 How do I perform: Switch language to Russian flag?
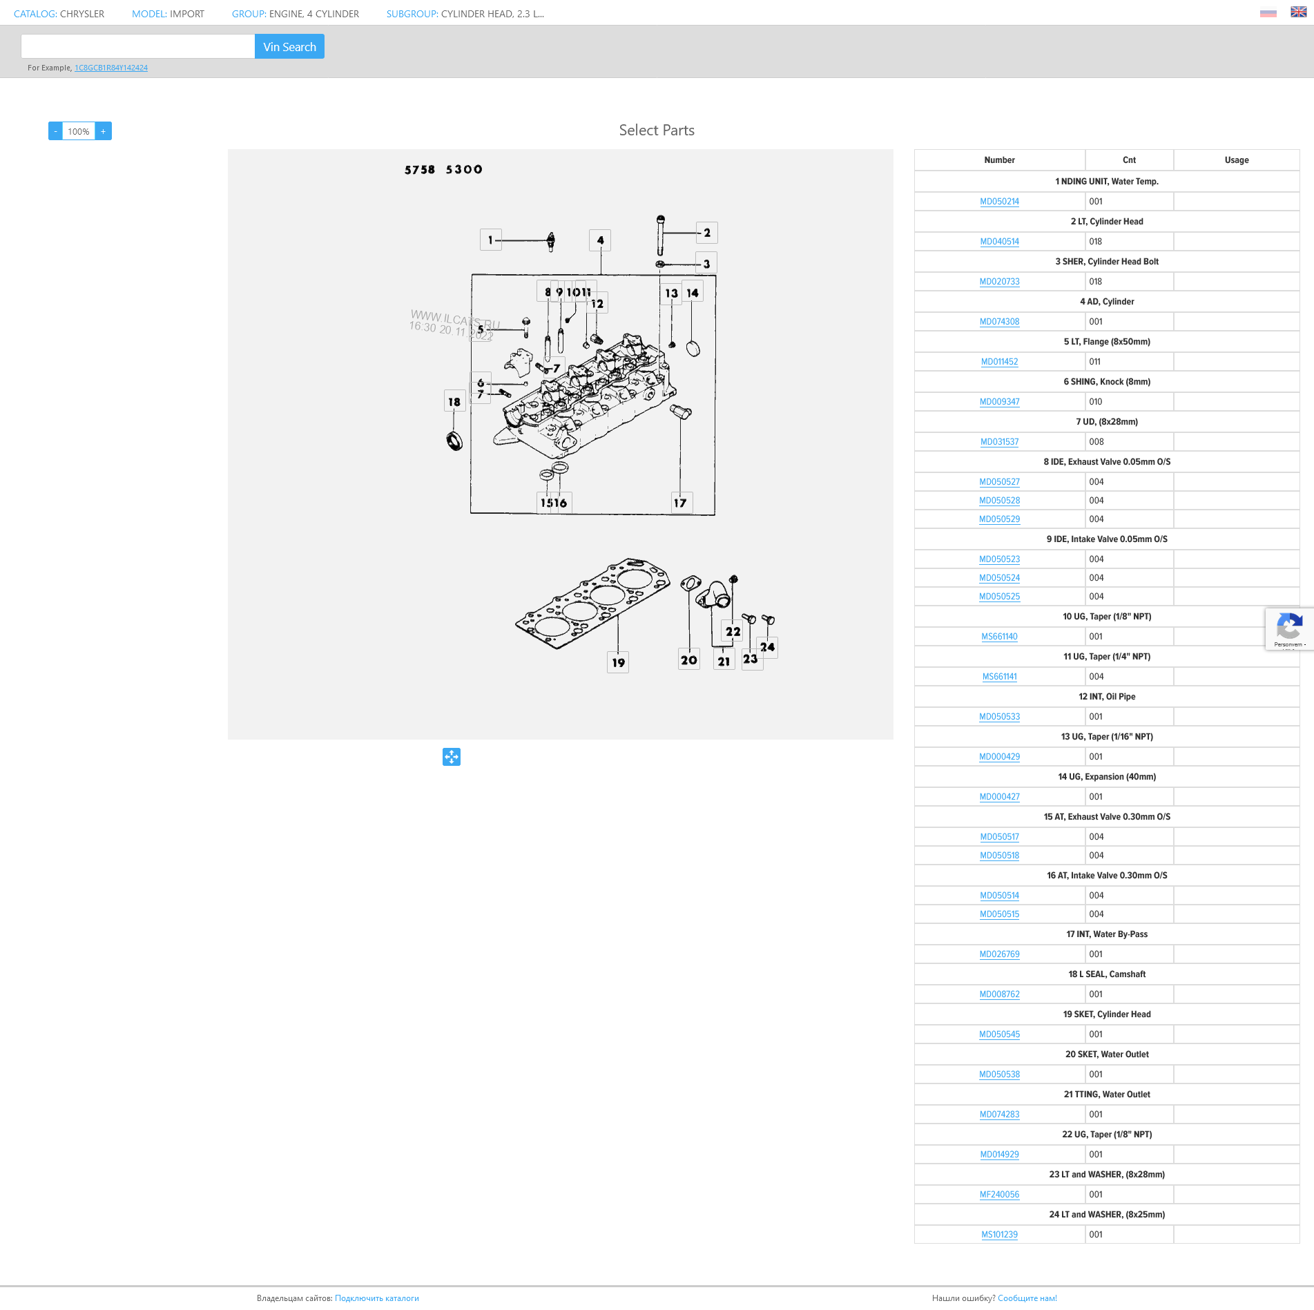tap(1268, 13)
